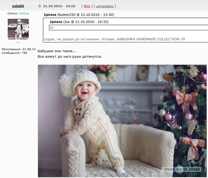This screenshot has height=178, width=208.
Task: Click the anchor permalink icon by the post date
Action: 40,6
